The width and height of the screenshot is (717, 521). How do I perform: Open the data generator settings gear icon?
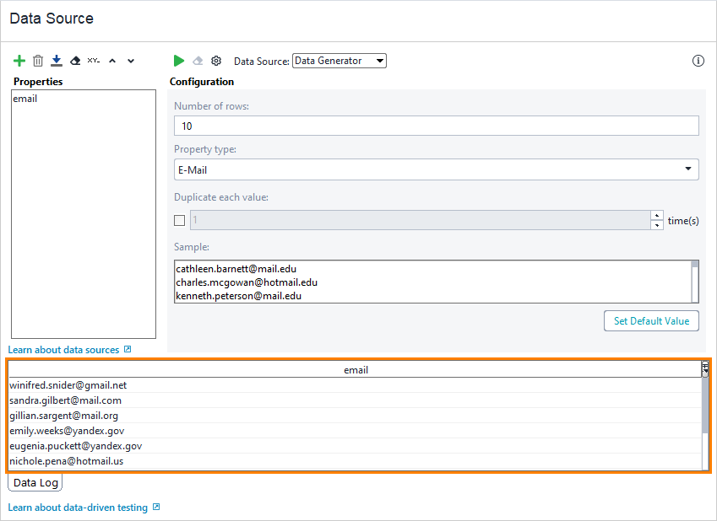pos(215,60)
